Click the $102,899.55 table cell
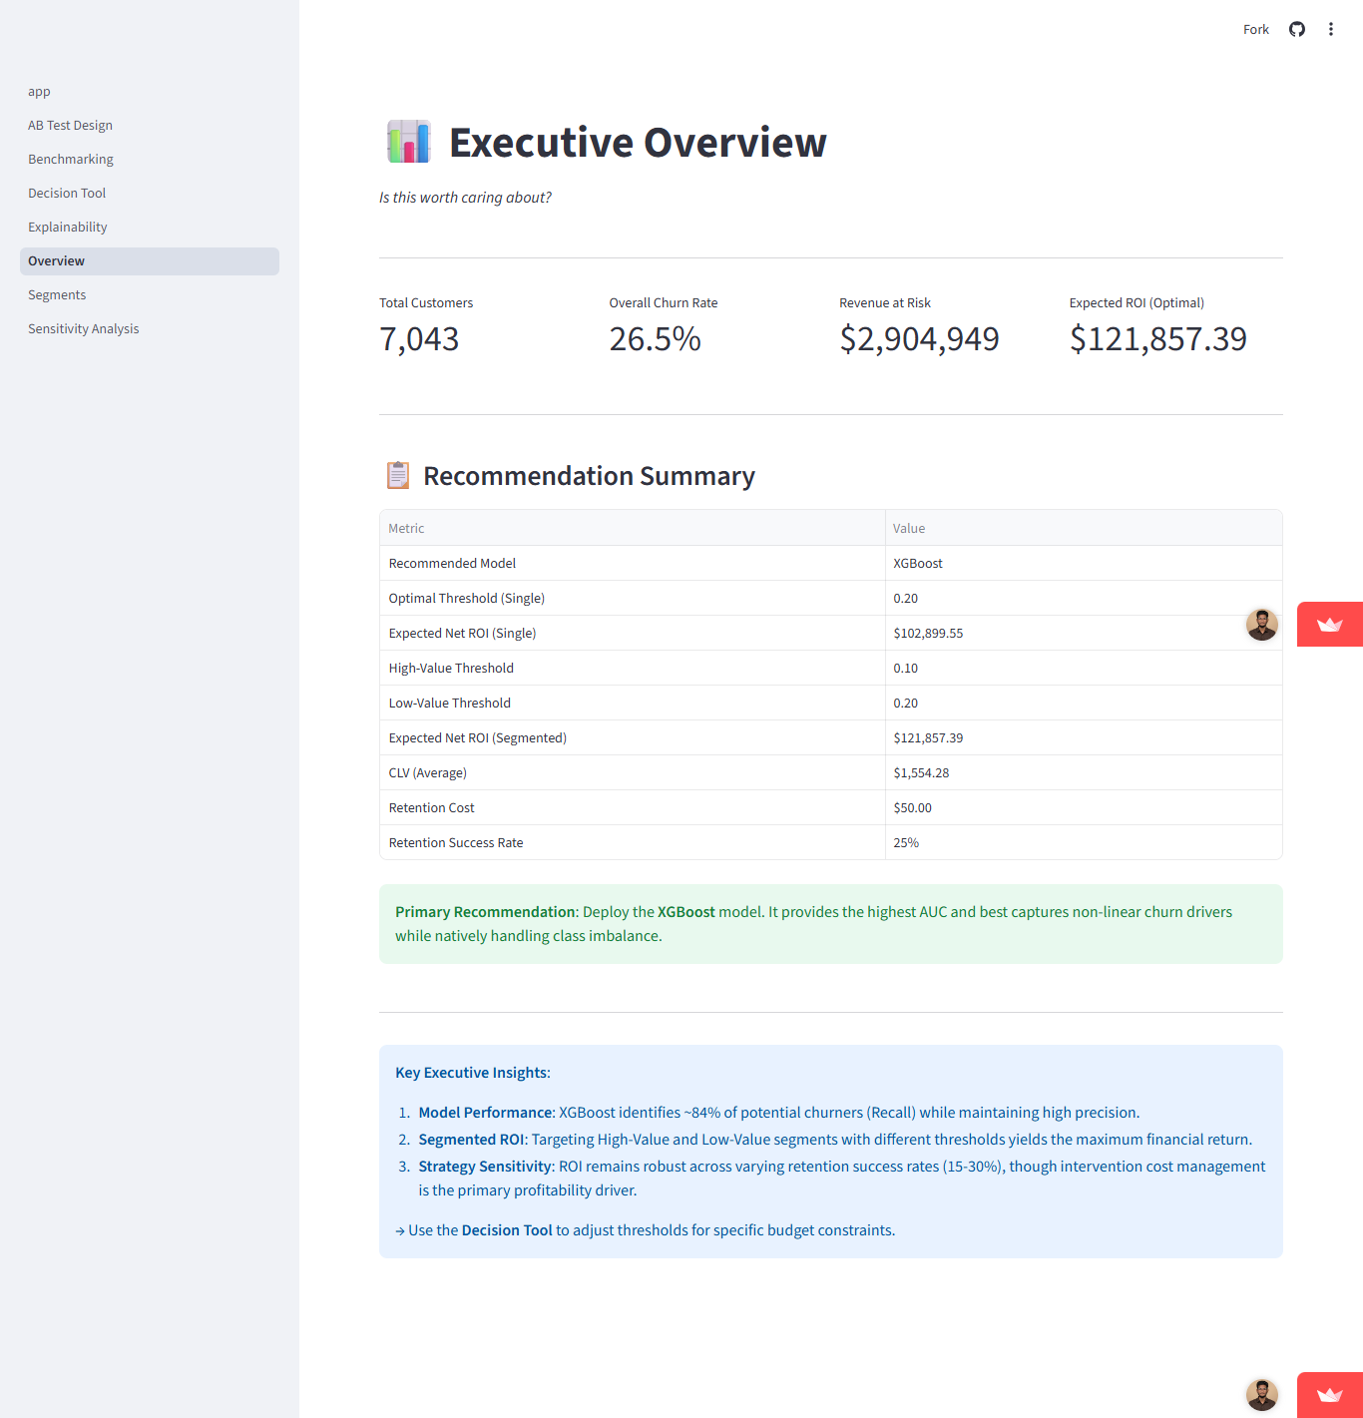 1084,633
